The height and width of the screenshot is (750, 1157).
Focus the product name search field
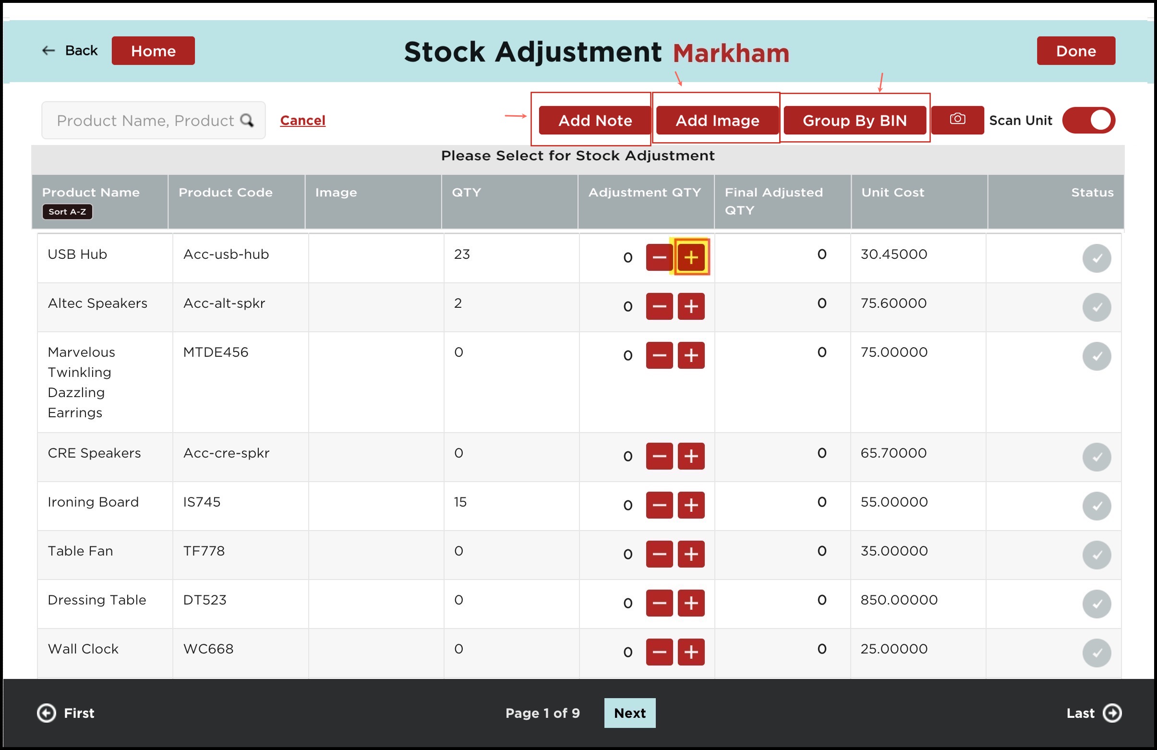pos(145,120)
